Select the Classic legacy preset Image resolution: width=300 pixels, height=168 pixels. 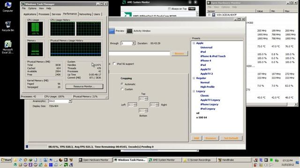coord(204,96)
